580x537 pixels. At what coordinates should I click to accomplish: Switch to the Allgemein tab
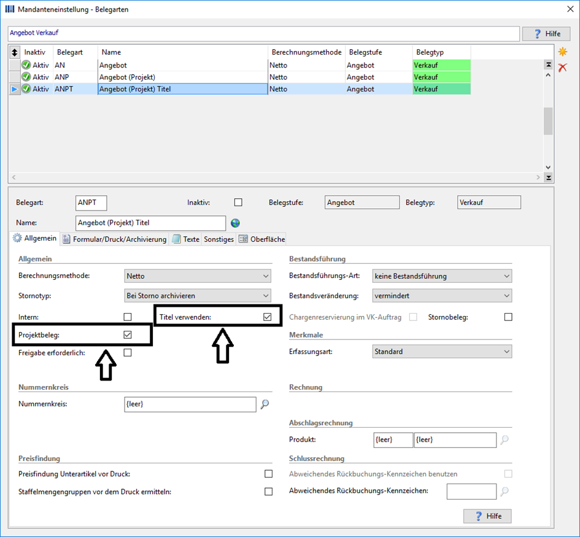[35, 238]
